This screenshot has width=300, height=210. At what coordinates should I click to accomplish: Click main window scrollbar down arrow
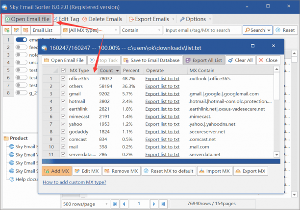pos(294,195)
